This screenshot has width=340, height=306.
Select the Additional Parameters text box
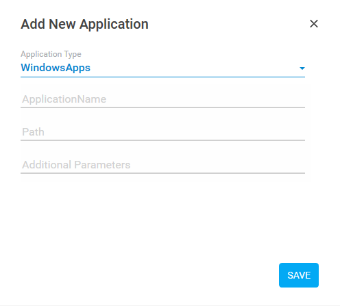click(162, 165)
